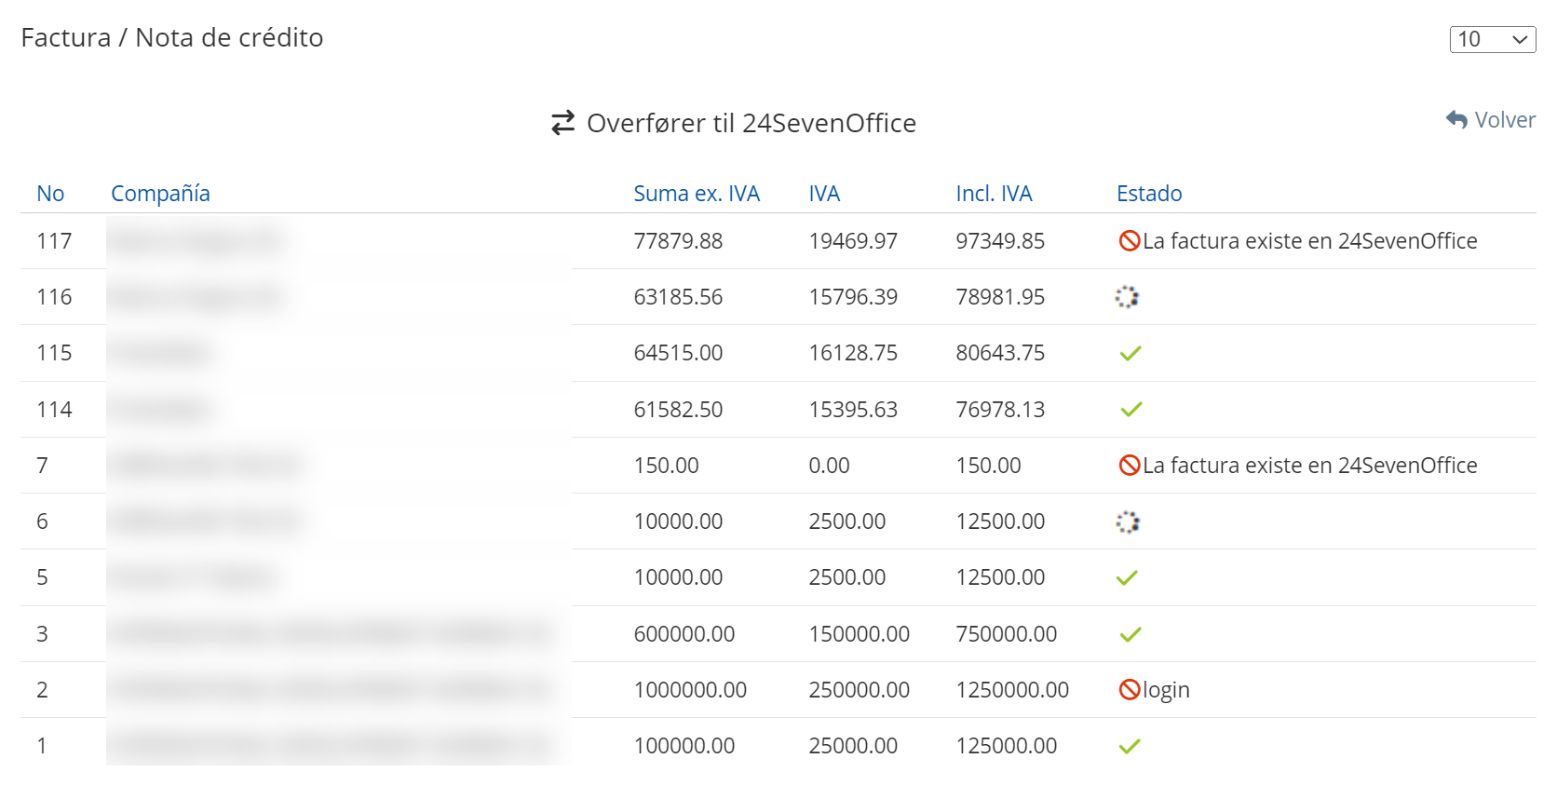The height and width of the screenshot is (799, 1557).
Task: Click green checkmark on invoice 114 row
Action: (1130, 410)
